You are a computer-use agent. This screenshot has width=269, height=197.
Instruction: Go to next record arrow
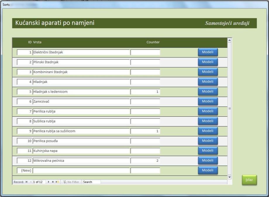(x=49, y=182)
